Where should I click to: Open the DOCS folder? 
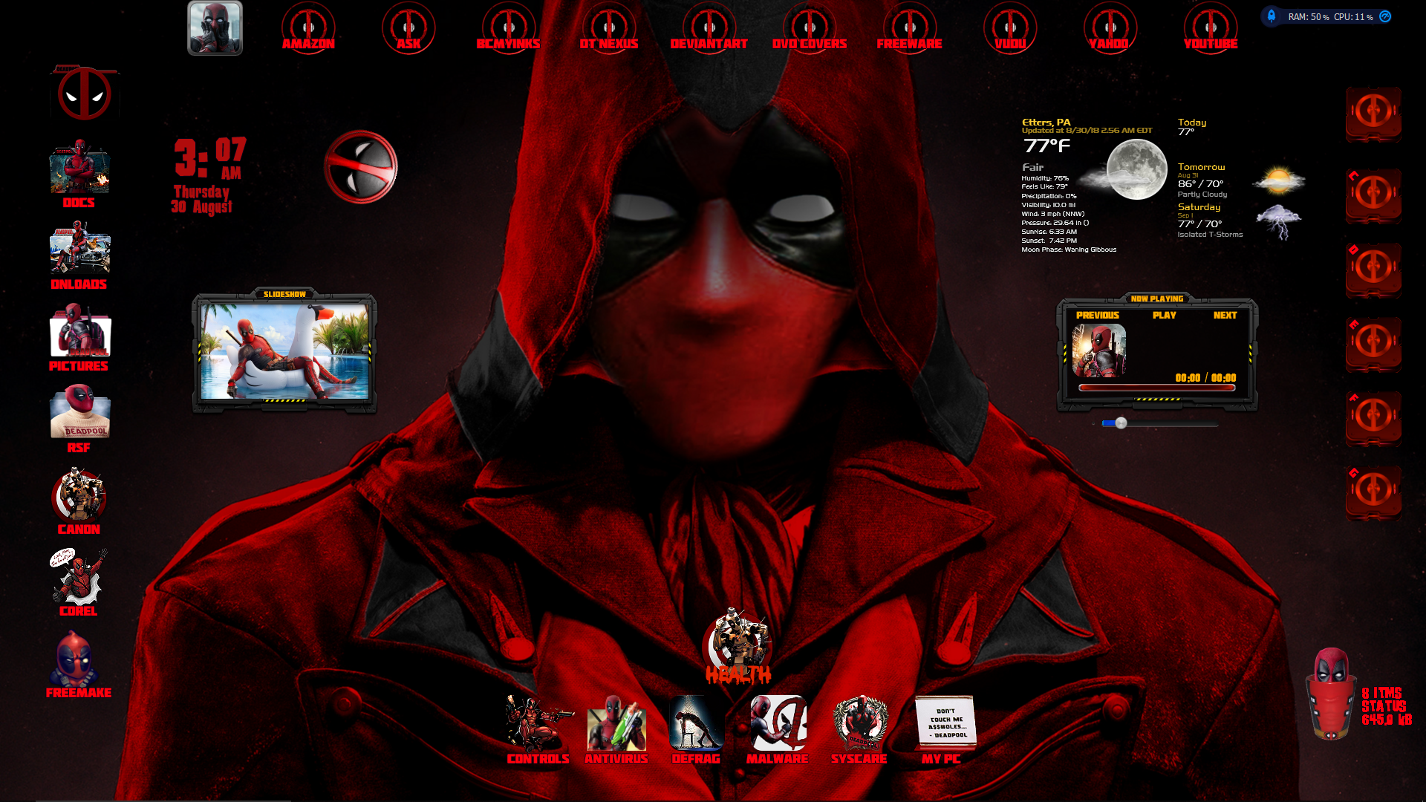tap(79, 174)
